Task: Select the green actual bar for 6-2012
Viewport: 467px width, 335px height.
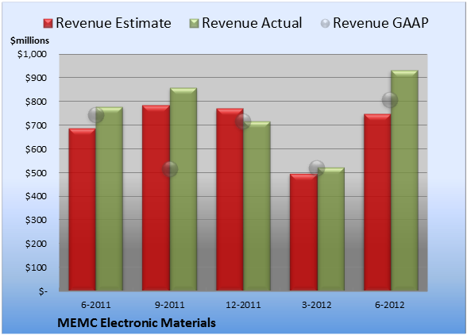Action: coord(404,180)
